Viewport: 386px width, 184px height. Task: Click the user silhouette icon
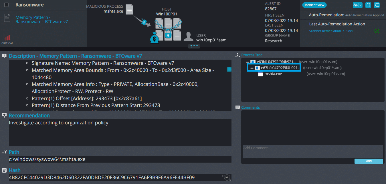point(188,37)
